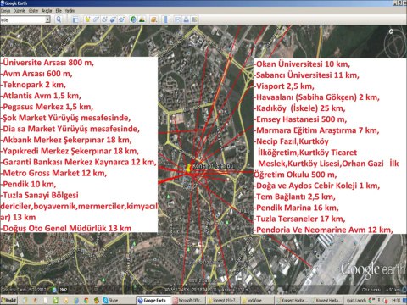The image size is (407, 305).
Task: Click the Record a Tour icon
Action: (x=121, y=19)
